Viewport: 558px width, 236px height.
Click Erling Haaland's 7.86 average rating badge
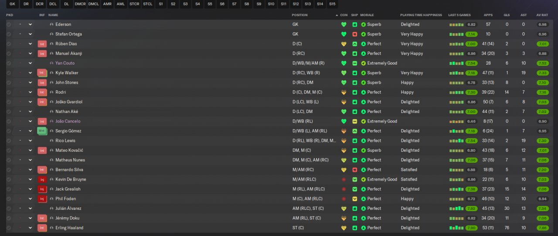[x=542, y=228]
